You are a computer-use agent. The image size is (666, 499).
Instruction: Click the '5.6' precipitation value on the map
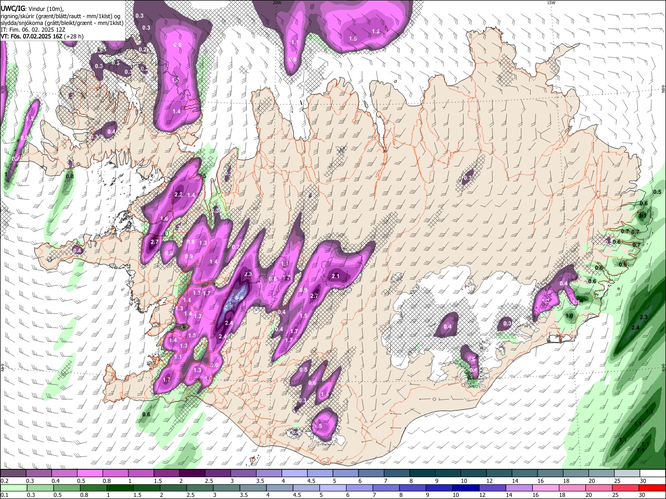coord(239,298)
